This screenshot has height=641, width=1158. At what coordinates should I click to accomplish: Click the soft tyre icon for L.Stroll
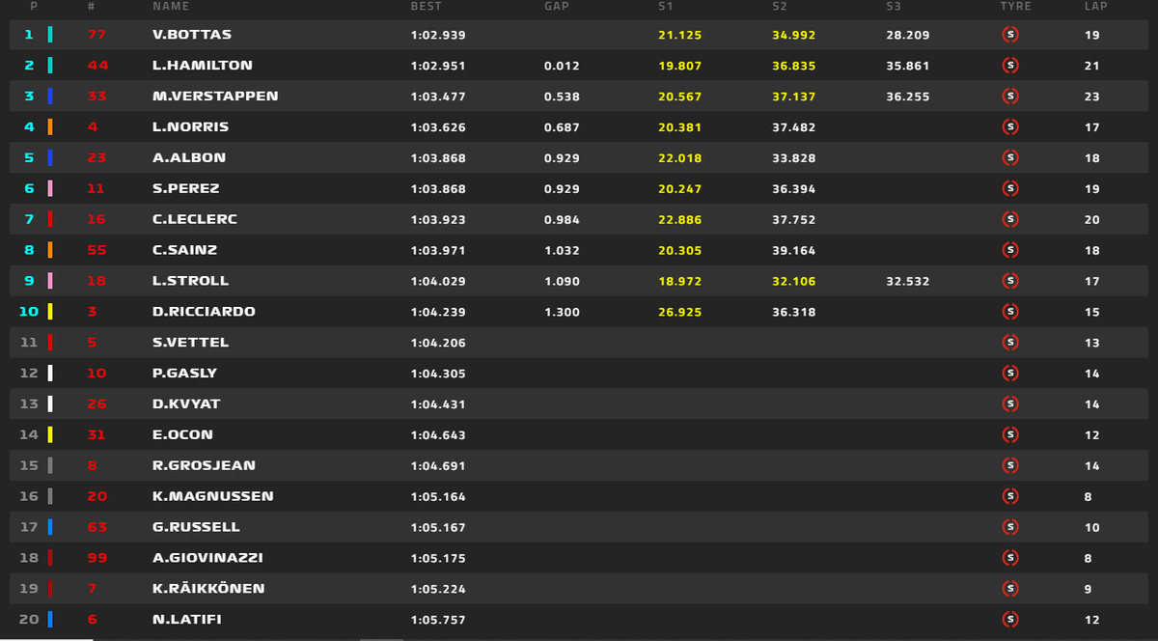[1010, 281]
